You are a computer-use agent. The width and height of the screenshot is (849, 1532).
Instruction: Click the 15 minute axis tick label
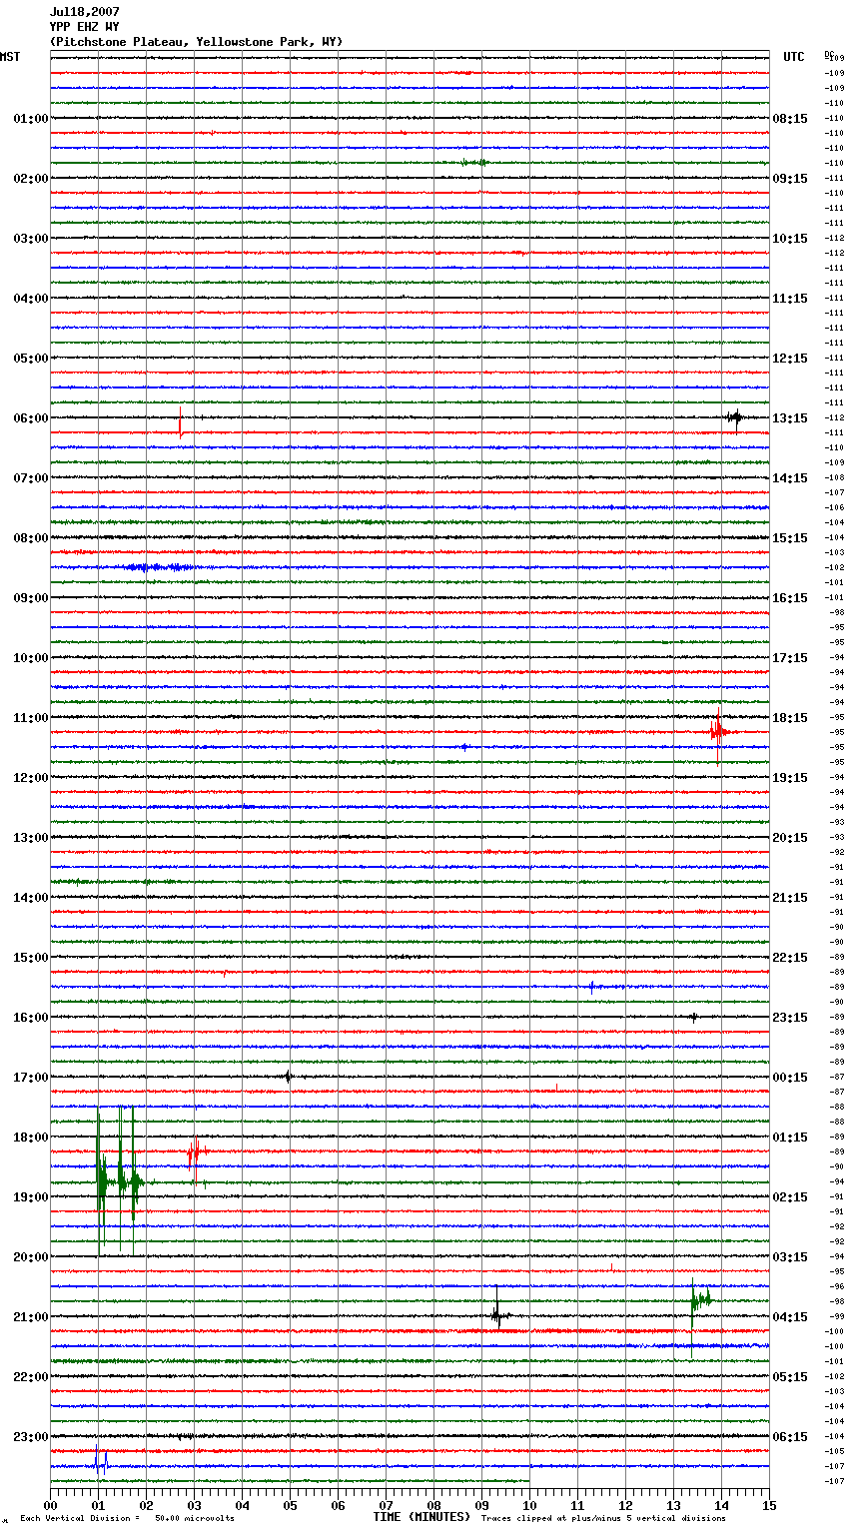coord(769,1505)
